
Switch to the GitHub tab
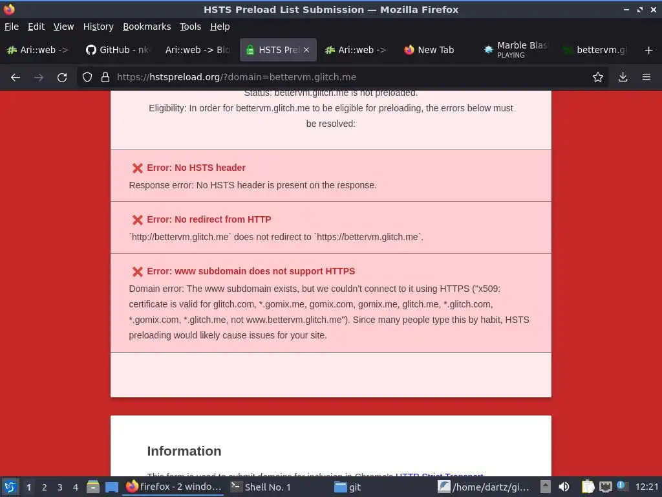point(118,50)
